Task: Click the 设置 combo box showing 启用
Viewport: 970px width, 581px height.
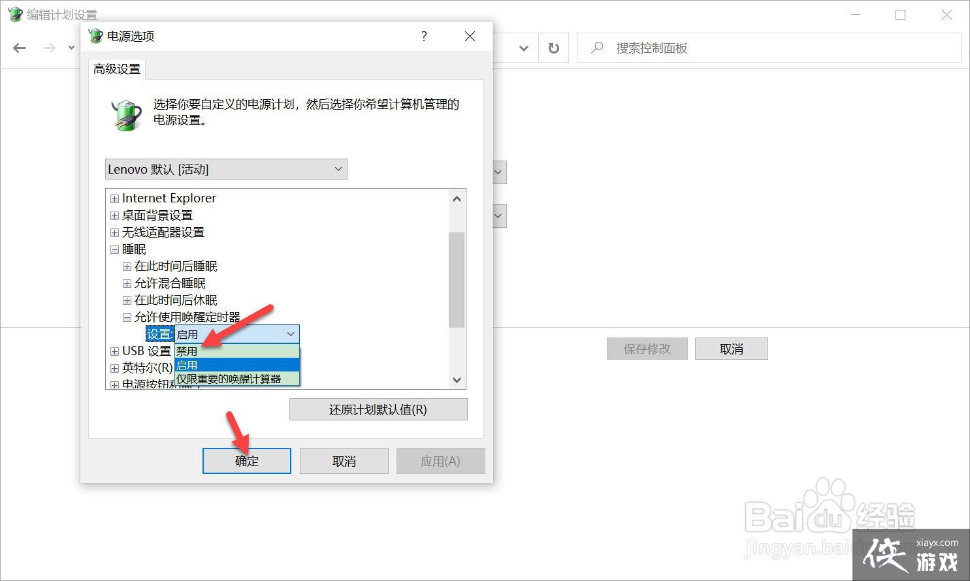Action: coord(237,334)
